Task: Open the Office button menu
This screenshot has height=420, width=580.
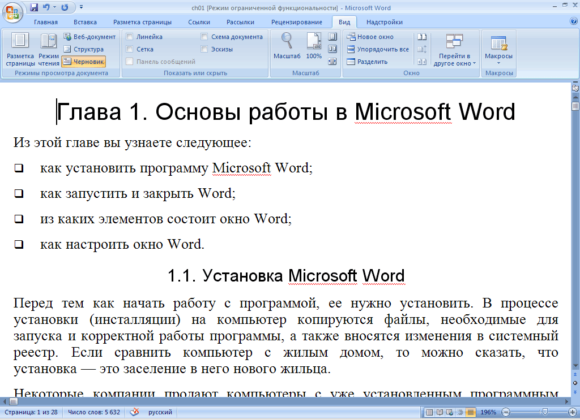Action: point(12,12)
